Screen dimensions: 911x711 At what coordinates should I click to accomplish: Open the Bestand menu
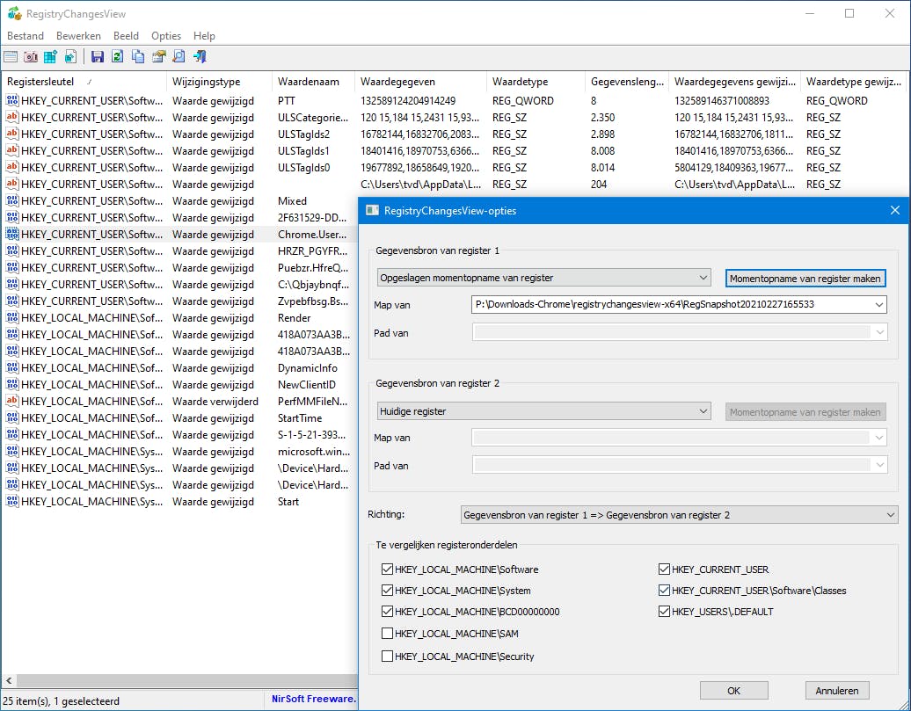tap(26, 36)
